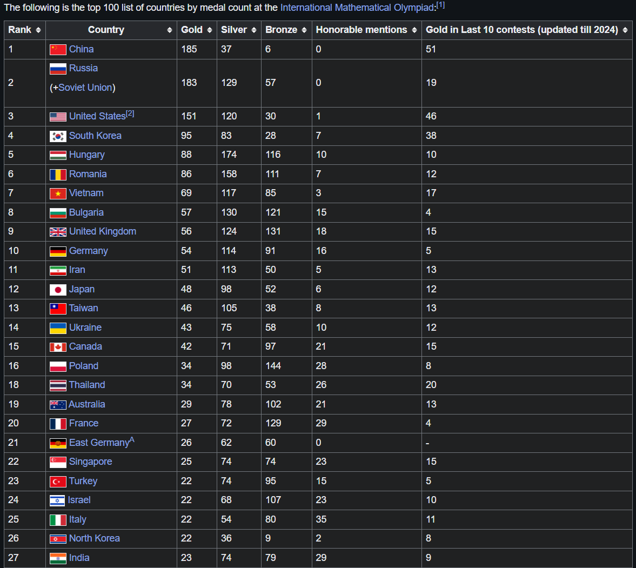Click the Hungary flag icon

point(58,155)
